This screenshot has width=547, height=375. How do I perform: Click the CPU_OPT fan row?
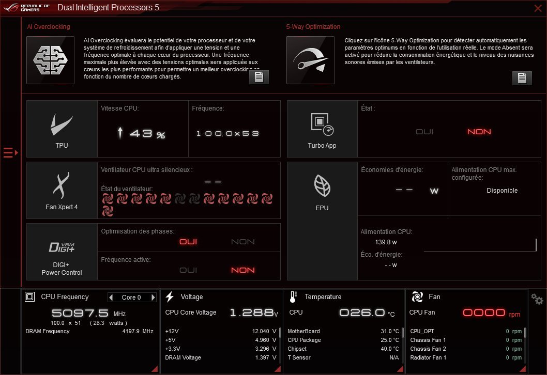tap(466, 331)
